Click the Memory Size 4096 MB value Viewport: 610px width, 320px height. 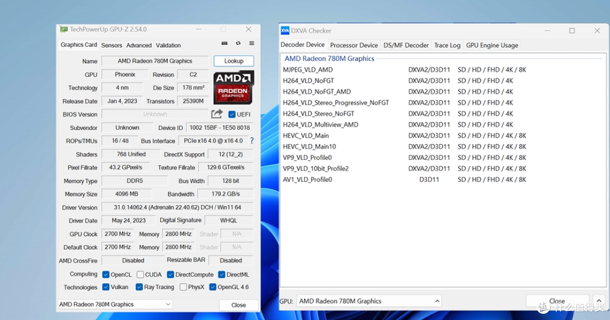(x=127, y=194)
